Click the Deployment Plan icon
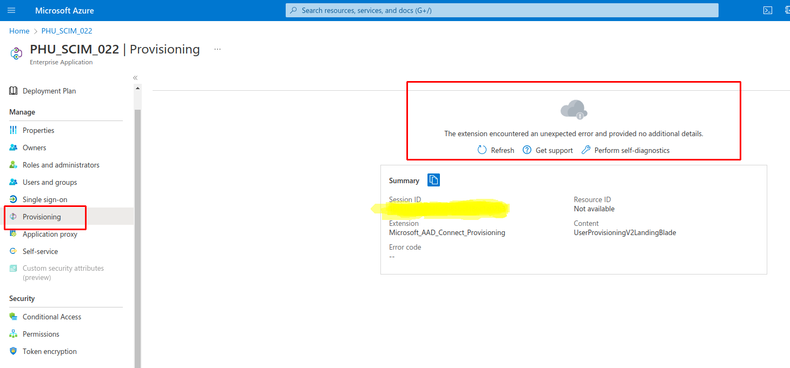Image resolution: width=790 pixels, height=368 pixels. tap(13, 90)
